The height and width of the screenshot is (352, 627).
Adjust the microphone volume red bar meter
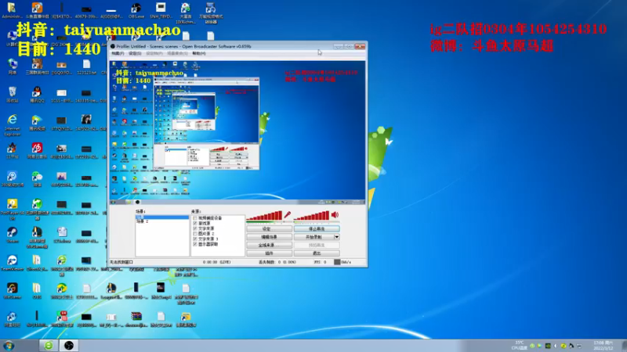[x=264, y=216]
